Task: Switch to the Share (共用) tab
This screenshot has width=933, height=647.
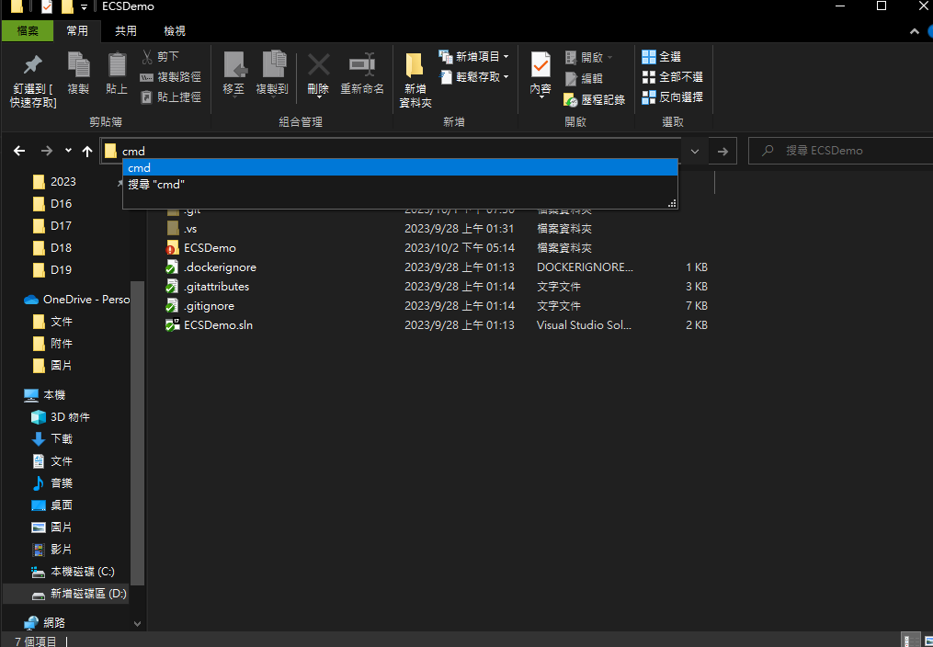Action: coord(126,31)
